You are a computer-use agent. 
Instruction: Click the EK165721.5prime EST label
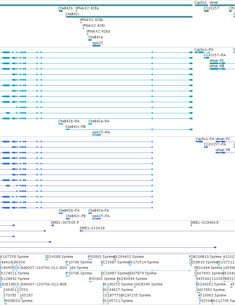pyautogui.click(x=118, y=301)
